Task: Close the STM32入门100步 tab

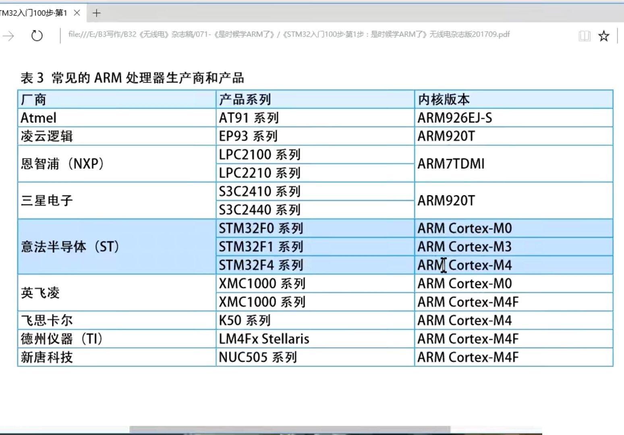Action: 77,13
